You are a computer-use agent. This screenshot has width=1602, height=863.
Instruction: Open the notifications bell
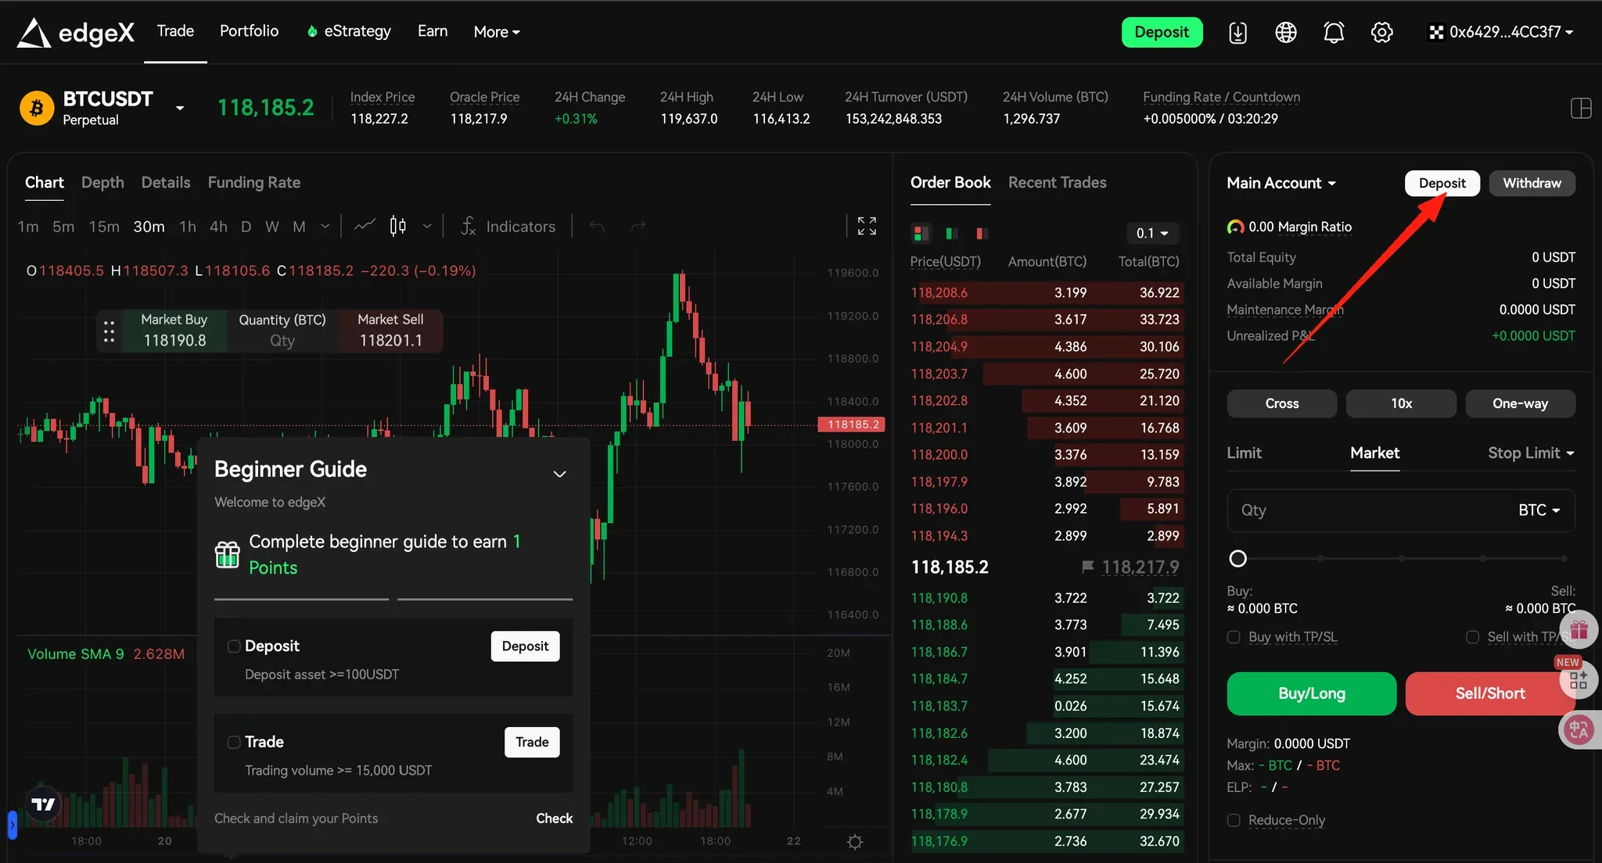(1334, 32)
